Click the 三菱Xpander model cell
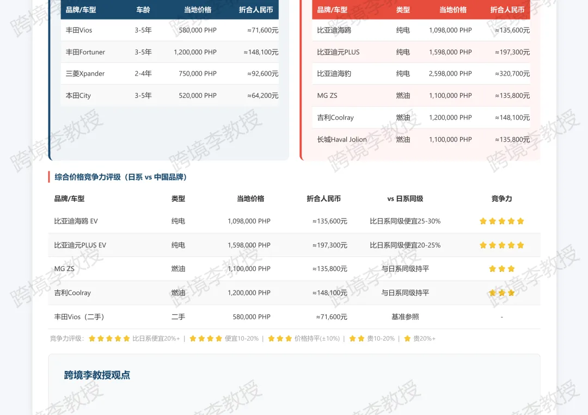588x415 pixels. pyautogui.click(x=85, y=73)
